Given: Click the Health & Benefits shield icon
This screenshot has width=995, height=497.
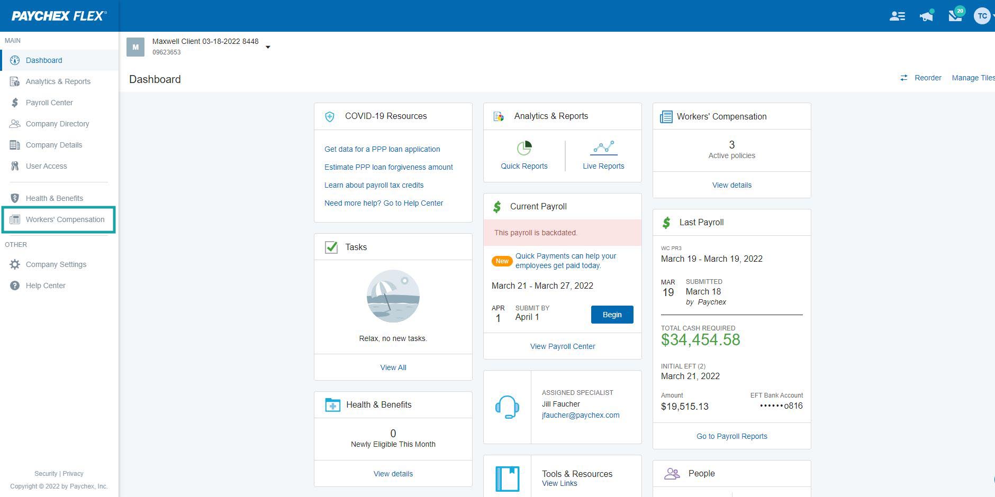Looking at the screenshot, I should [15, 198].
